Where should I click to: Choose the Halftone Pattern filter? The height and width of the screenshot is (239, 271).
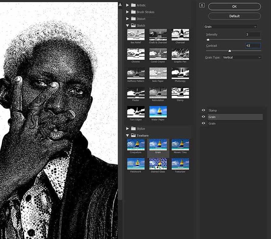point(136,73)
